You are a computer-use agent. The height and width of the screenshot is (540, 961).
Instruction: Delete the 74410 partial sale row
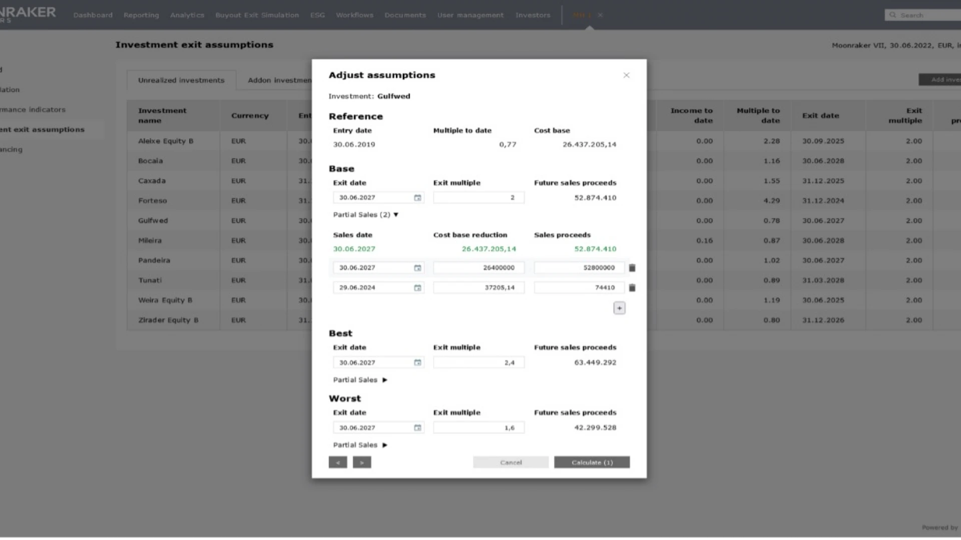[632, 288]
